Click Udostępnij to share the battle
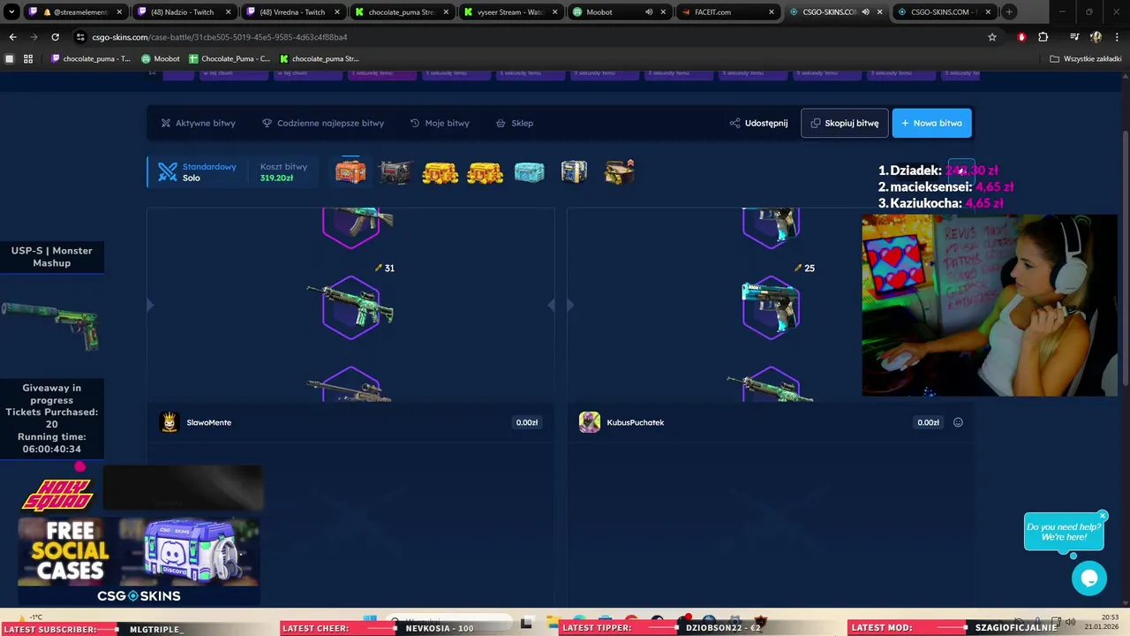Image resolution: width=1130 pixels, height=636 pixels. click(758, 123)
